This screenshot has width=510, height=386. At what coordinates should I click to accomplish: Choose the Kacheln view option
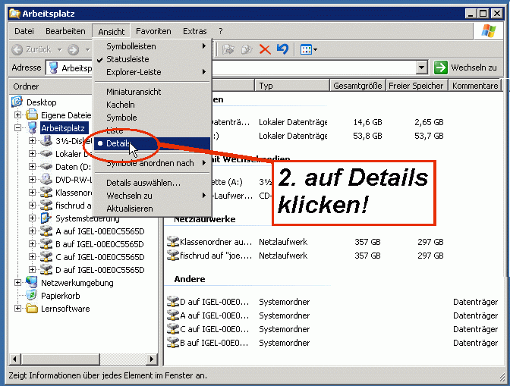[121, 105]
